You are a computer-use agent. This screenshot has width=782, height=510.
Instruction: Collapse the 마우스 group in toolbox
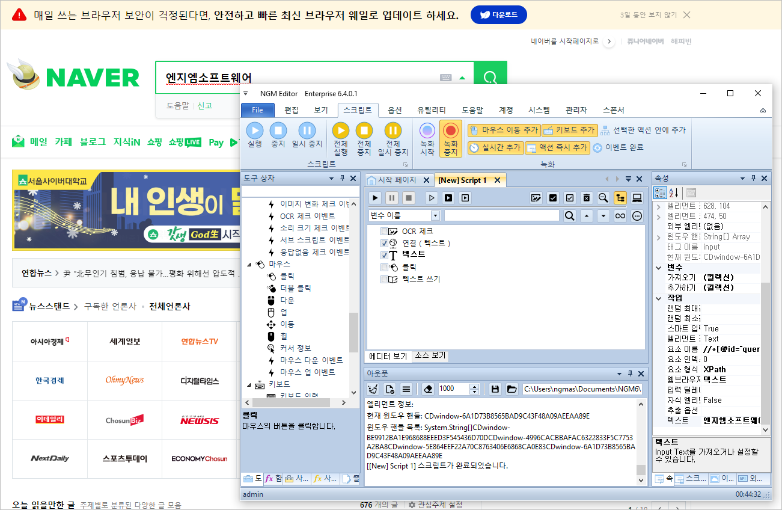click(x=249, y=264)
